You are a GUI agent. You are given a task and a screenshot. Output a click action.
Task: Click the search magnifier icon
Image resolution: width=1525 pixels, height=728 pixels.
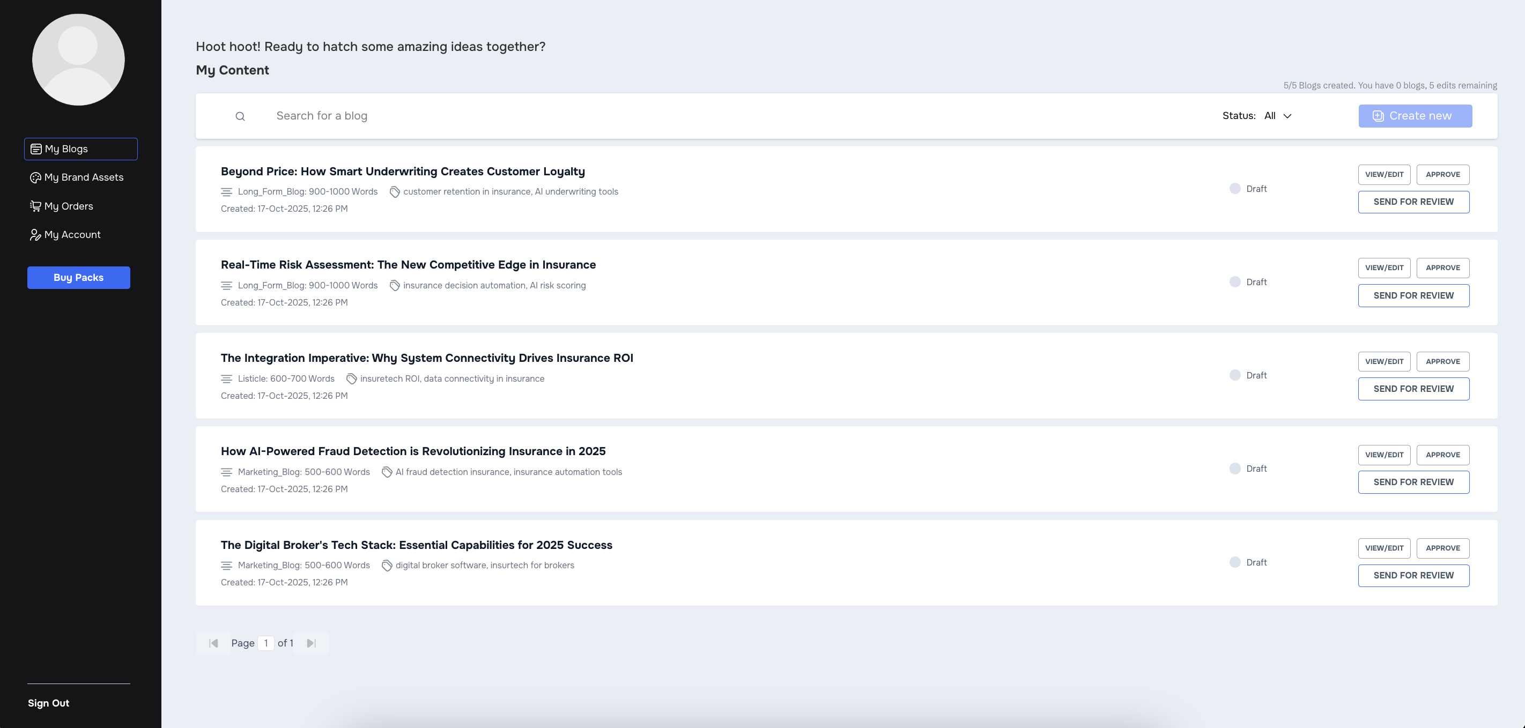(x=240, y=116)
